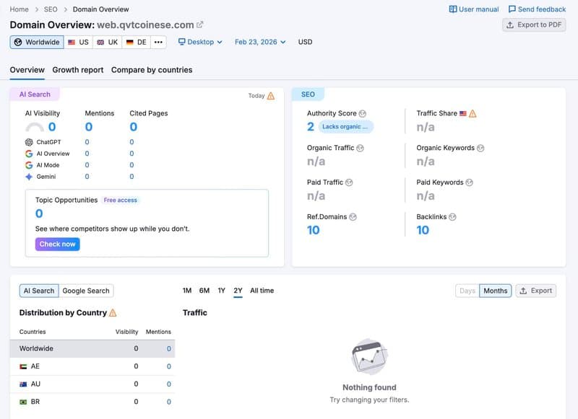
Task: Click the ChatGPT logo icon
Action: [x=29, y=142]
